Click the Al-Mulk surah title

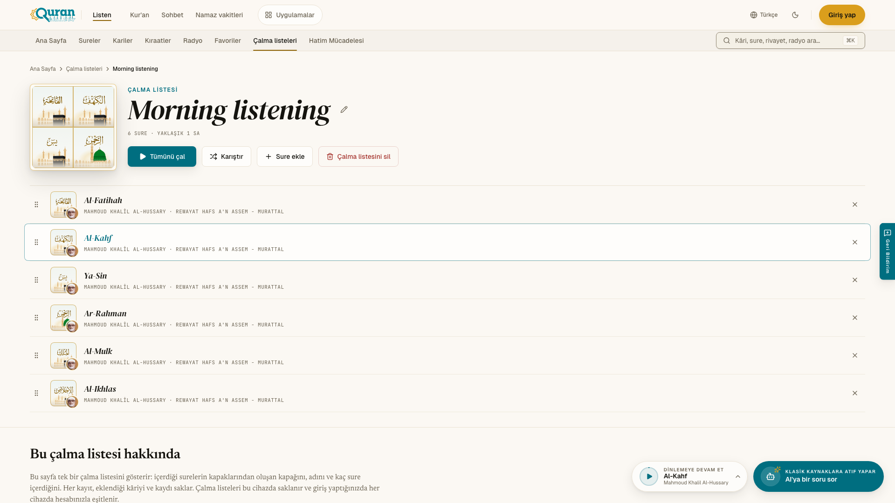coord(98,351)
